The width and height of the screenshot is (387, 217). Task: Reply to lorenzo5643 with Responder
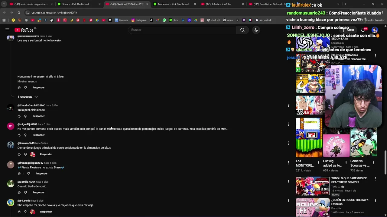46,154
